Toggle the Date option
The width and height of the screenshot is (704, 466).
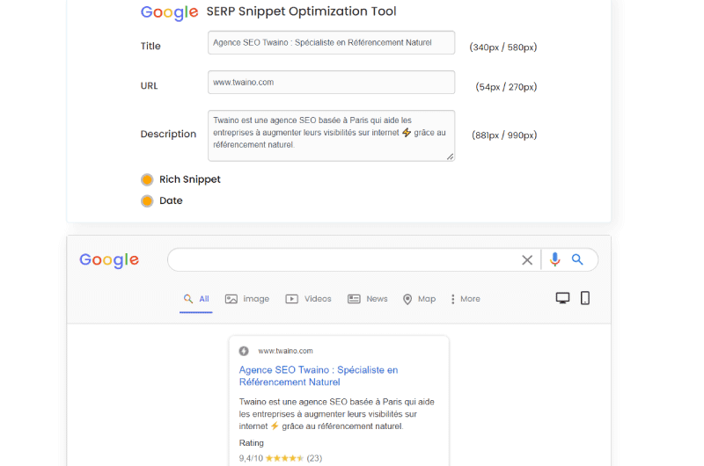(147, 201)
